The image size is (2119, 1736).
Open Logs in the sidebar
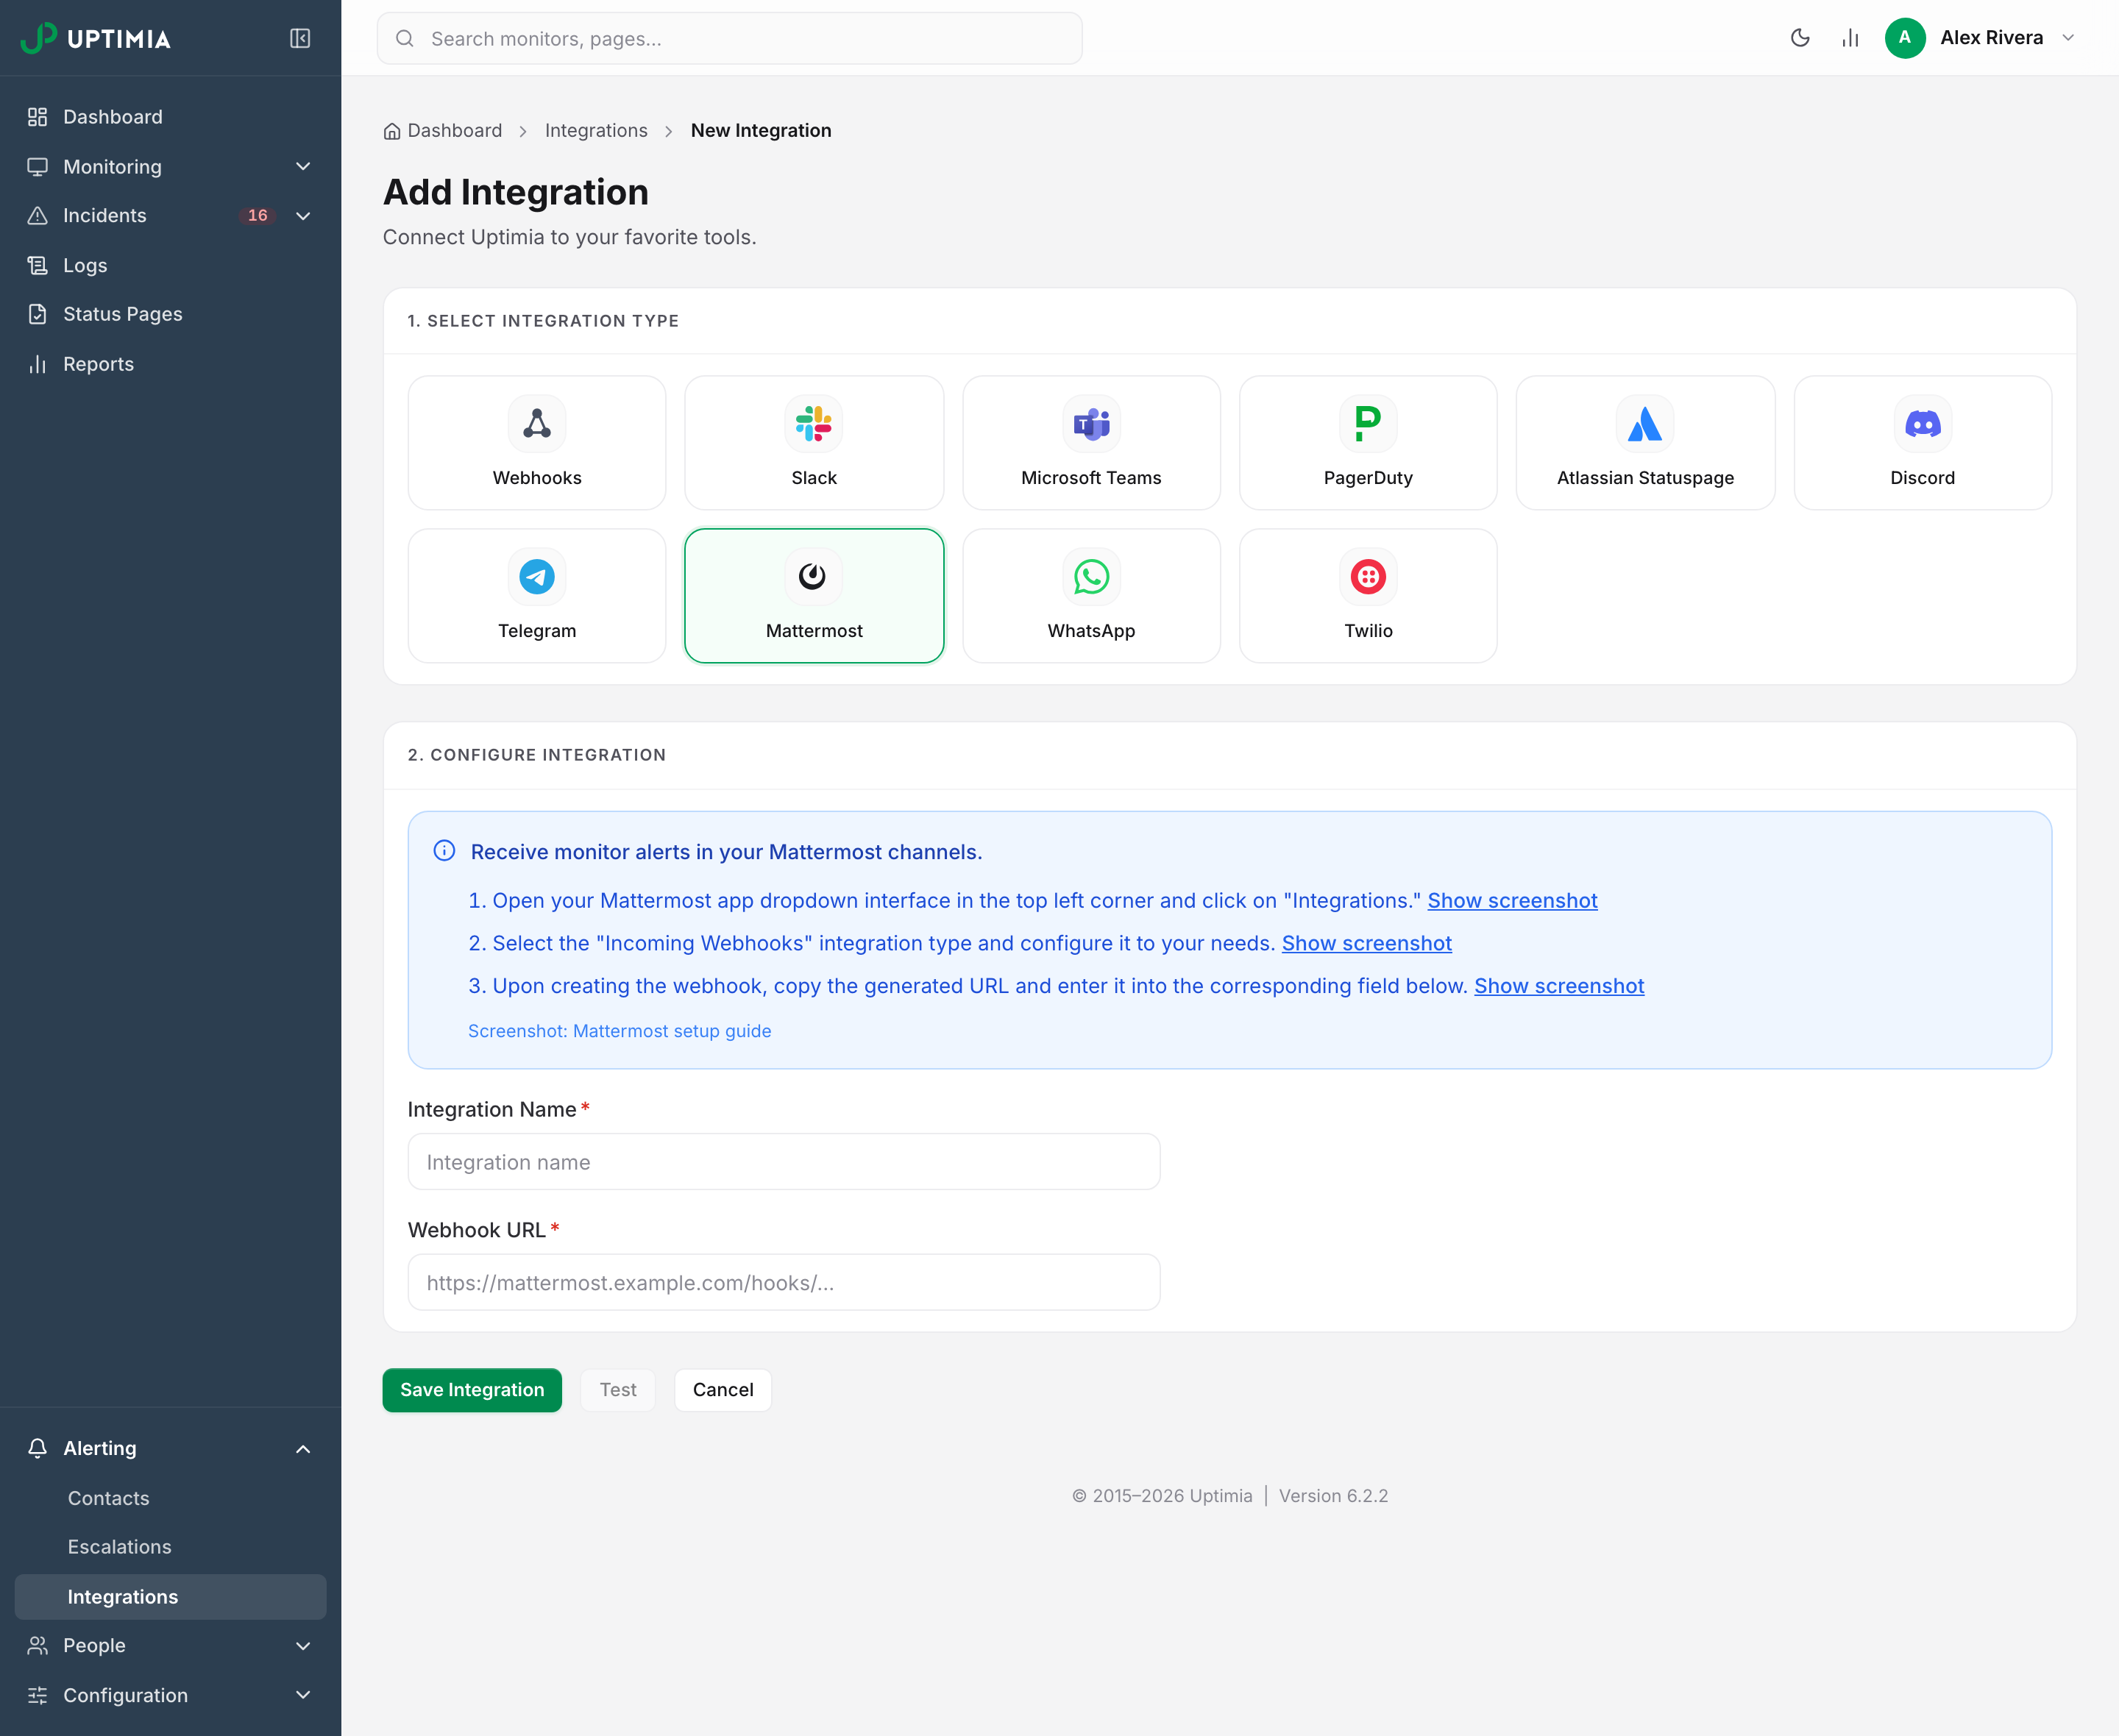(170, 265)
